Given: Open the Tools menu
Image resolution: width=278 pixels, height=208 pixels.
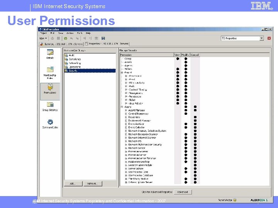Looking at the screenshot, I should point(80,33).
